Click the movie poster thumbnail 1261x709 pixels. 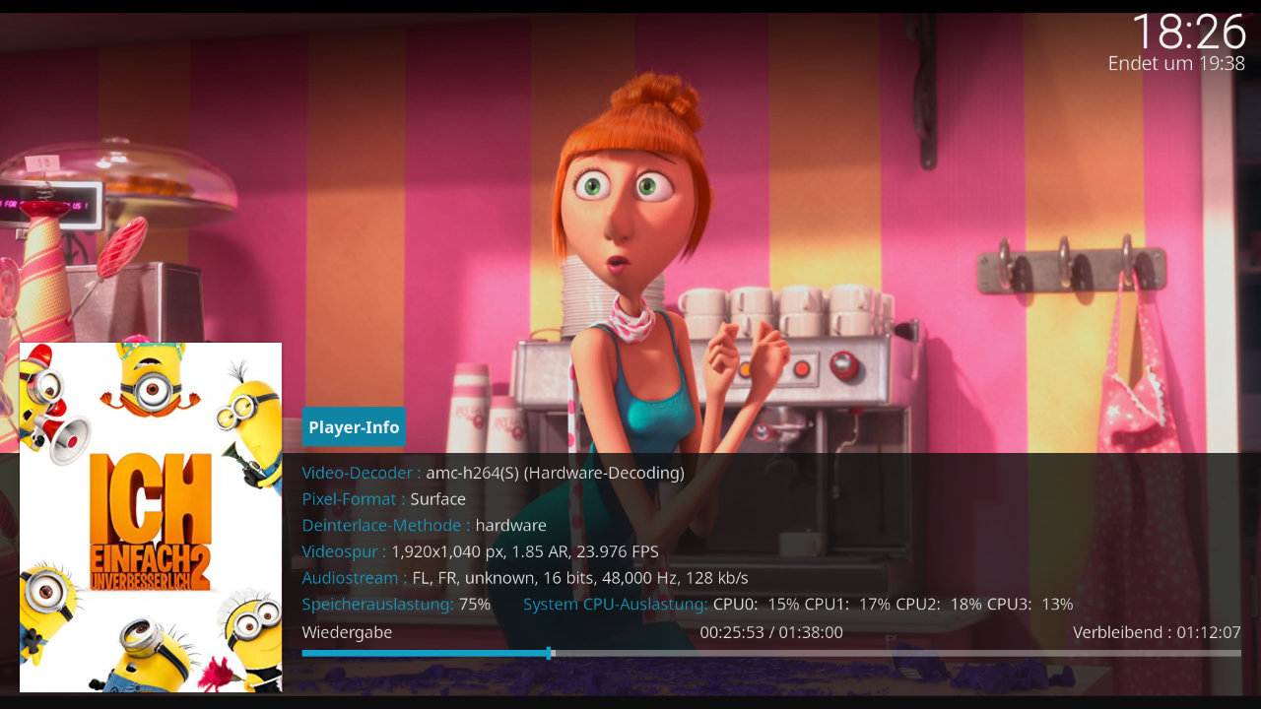click(x=151, y=517)
